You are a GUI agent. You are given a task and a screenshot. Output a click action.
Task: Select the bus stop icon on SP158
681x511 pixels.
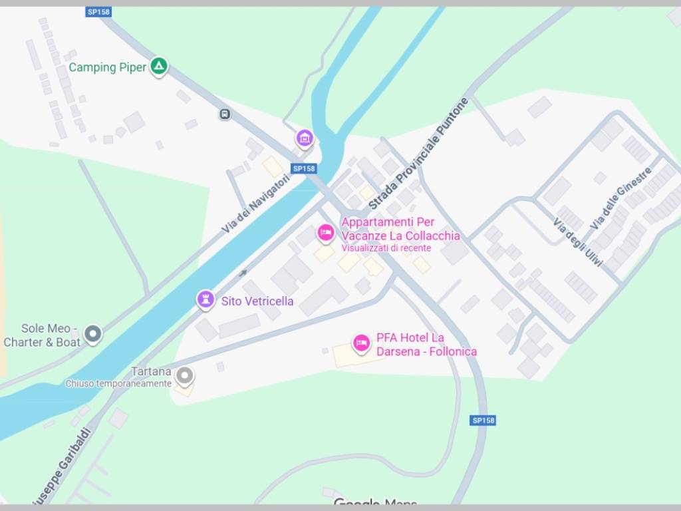(x=225, y=114)
